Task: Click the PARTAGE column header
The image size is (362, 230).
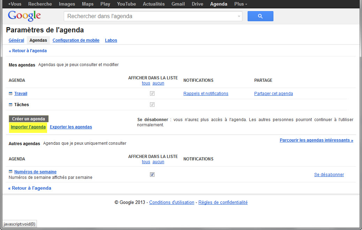Action: tap(263, 80)
